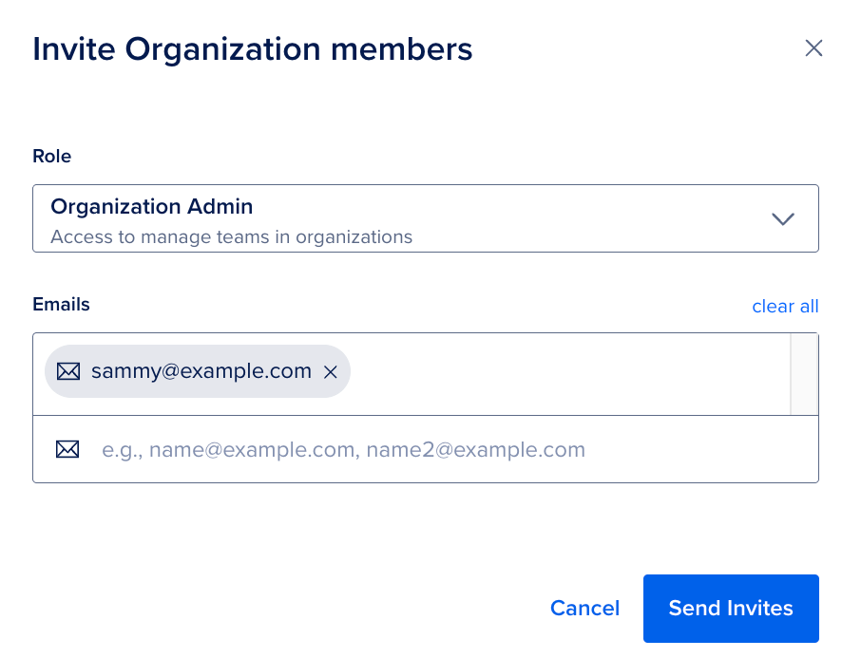Close the Invite Organization members dialog
The image size is (842, 658).
pos(813,48)
